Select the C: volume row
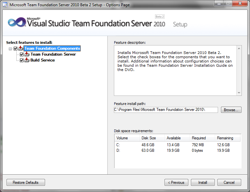This screenshot has width=250, height=192. click(178, 145)
